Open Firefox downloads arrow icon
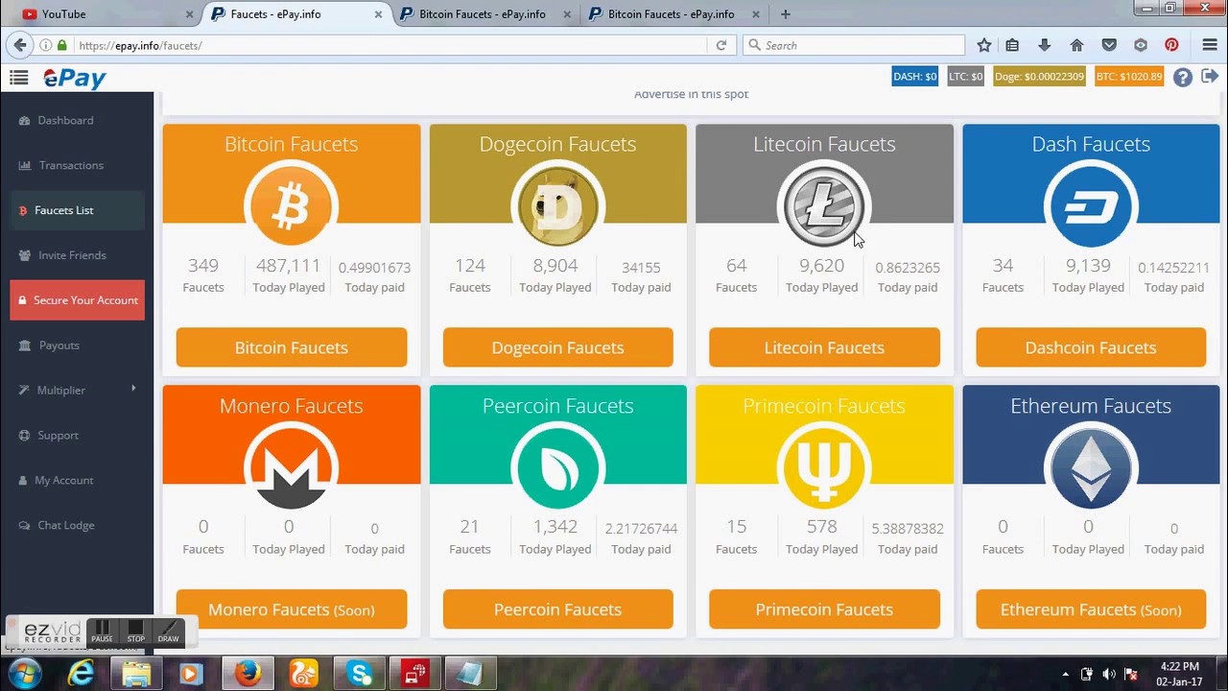The image size is (1228, 691). (x=1045, y=45)
